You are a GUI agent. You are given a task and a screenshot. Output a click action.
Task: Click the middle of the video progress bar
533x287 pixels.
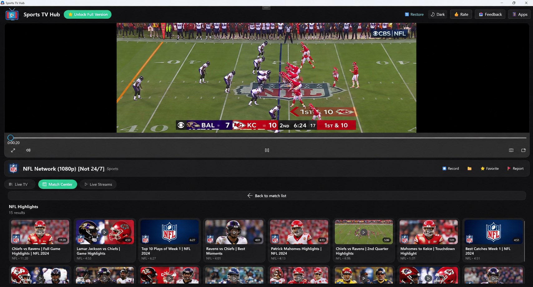267,137
